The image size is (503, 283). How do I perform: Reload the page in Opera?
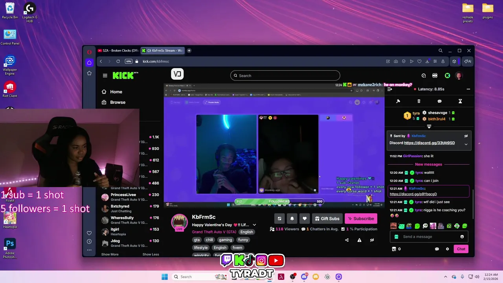pyautogui.click(x=118, y=61)
